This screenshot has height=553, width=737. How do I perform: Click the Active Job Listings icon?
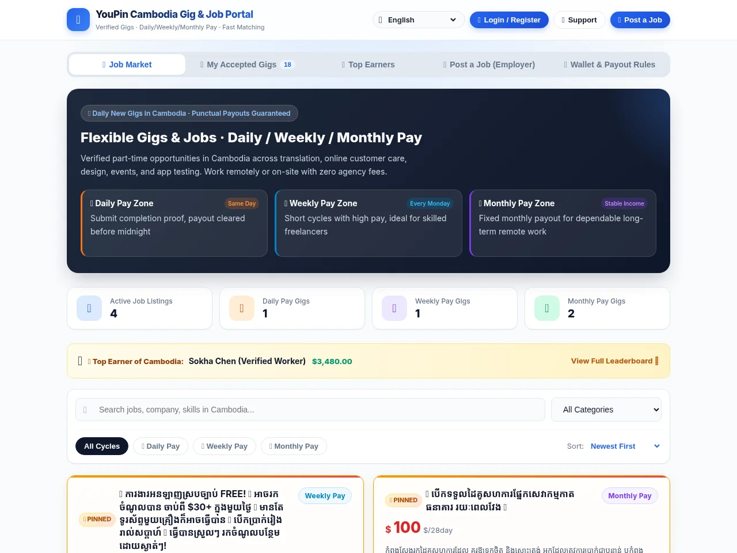89,308
